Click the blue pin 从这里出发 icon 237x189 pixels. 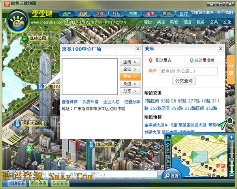191,60
